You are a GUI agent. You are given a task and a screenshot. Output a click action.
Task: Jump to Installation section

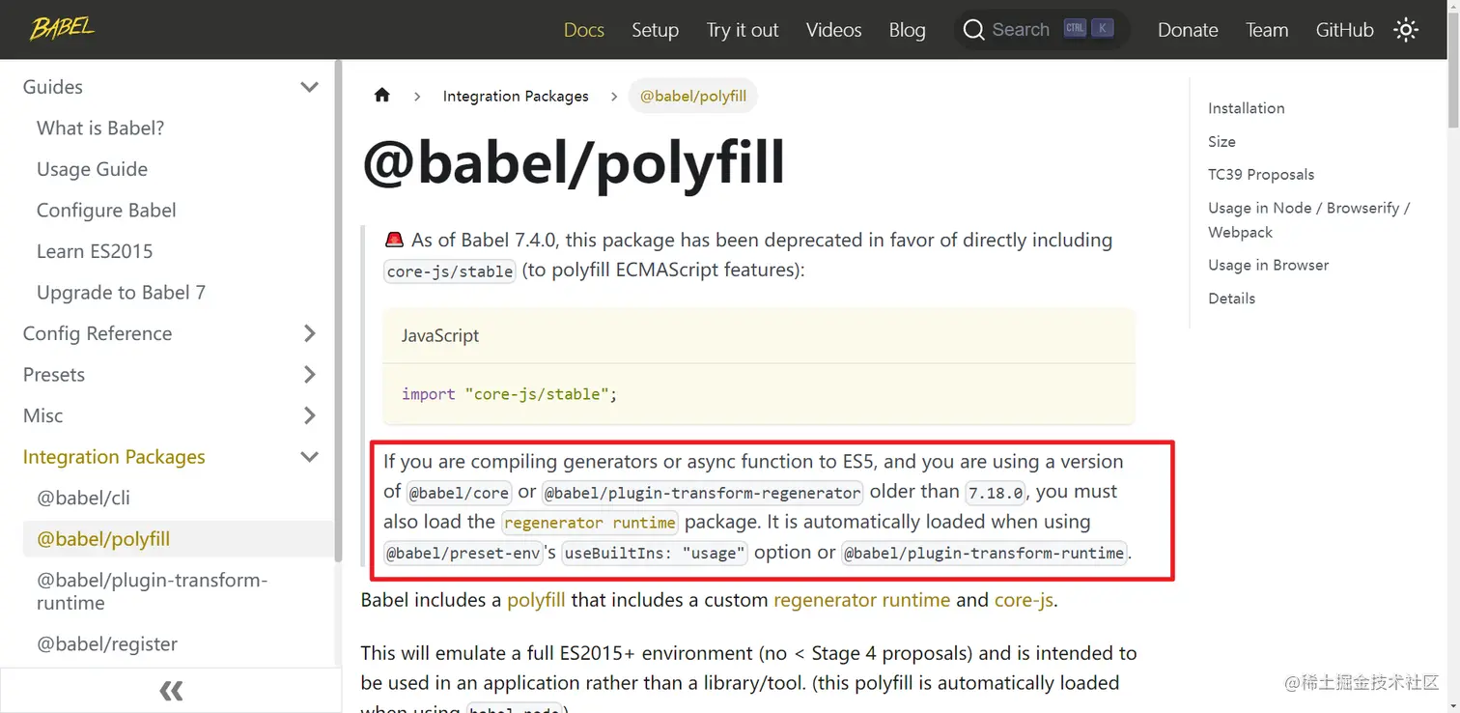pyautogui.click(x=1247, y=108)
